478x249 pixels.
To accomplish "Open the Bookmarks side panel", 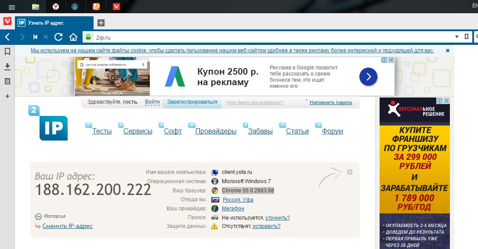I will pyautogui.click(x=7, y=51).
